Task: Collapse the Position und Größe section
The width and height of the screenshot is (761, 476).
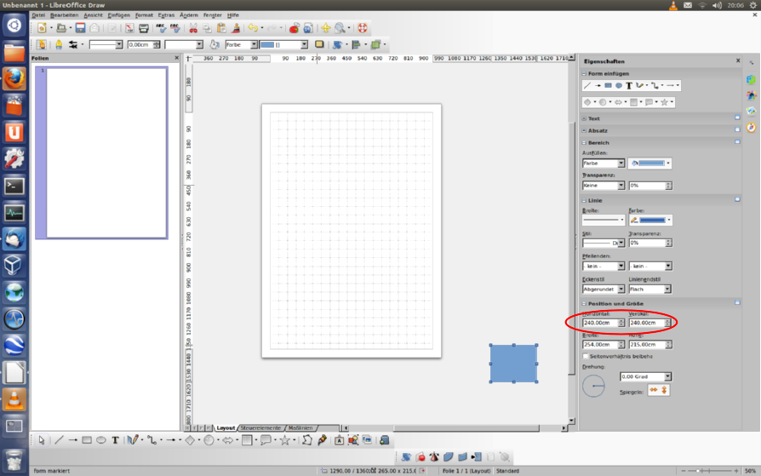Action: [x=585, y=303]
